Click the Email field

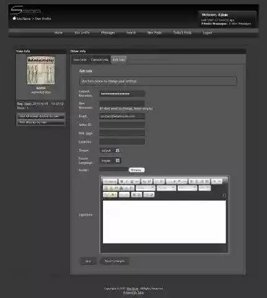[122, 116]
